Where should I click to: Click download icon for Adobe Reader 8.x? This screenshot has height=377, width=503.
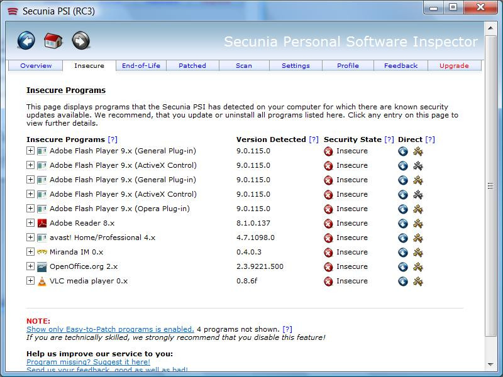point(403,223)
